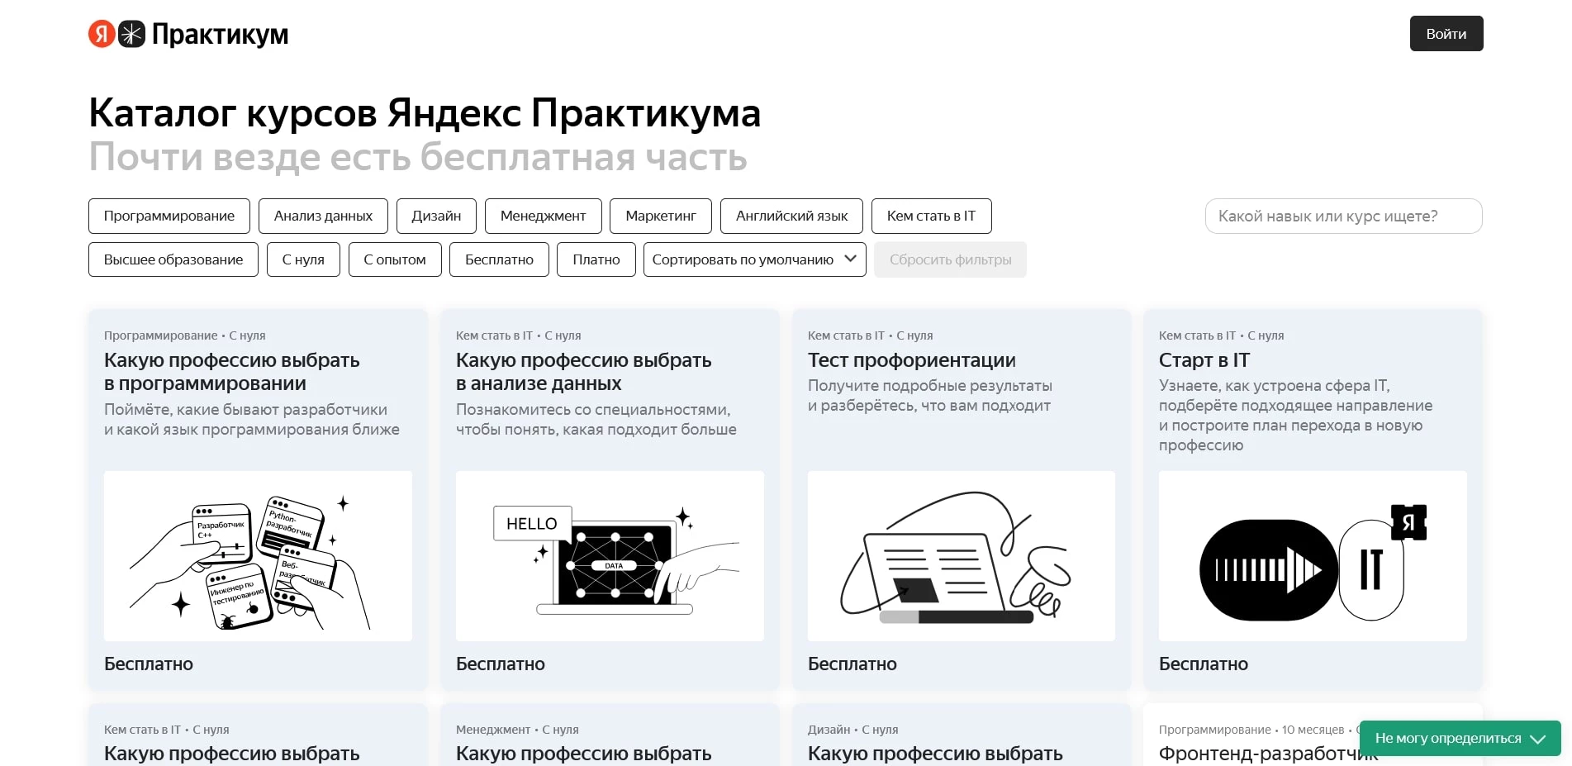Enable the С опытом filter
Image resolution: width=1572 pixels, height=766 pixels.
(x=395, y=259)
